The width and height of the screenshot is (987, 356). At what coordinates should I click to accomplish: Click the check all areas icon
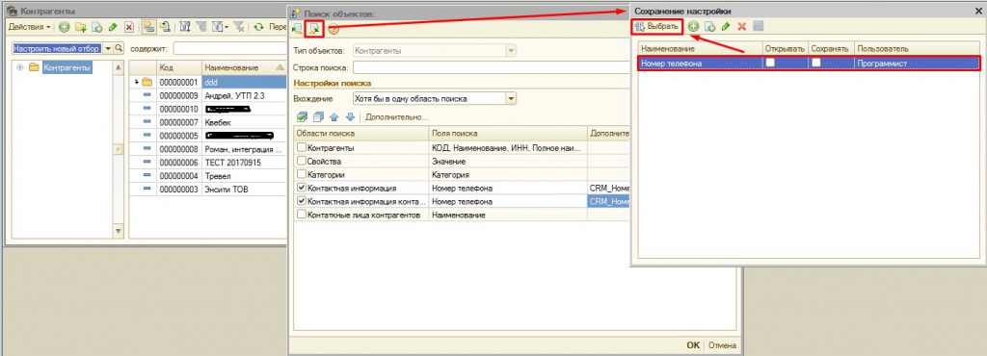point(302,116)
